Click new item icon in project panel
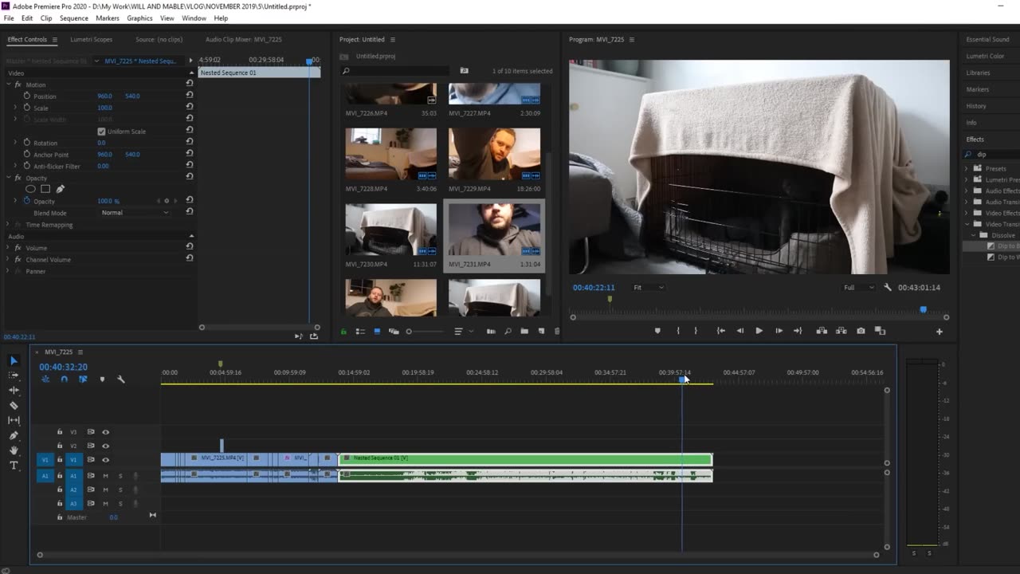Screen dimensions: 1020x574 point(541,331)
